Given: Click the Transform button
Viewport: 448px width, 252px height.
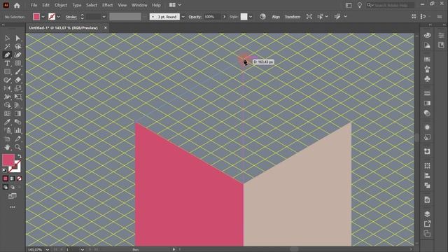Looking at the screenshot, I should click(x=293, y=17).
